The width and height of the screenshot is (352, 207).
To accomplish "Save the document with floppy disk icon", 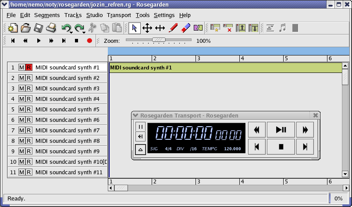I will pyautogui.click(x=39, y=28).
